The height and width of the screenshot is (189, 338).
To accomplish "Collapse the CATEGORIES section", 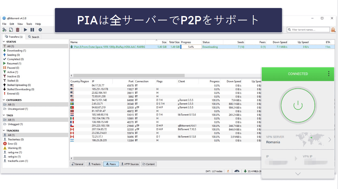I will coord(4,100).
